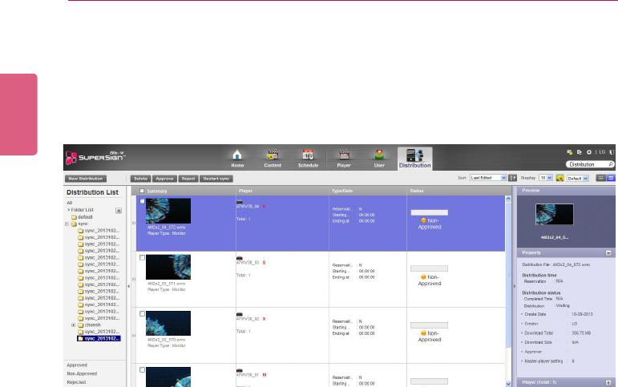
Task: Select the highlighted sync_2013102 folder
Action: click(99, 339)
